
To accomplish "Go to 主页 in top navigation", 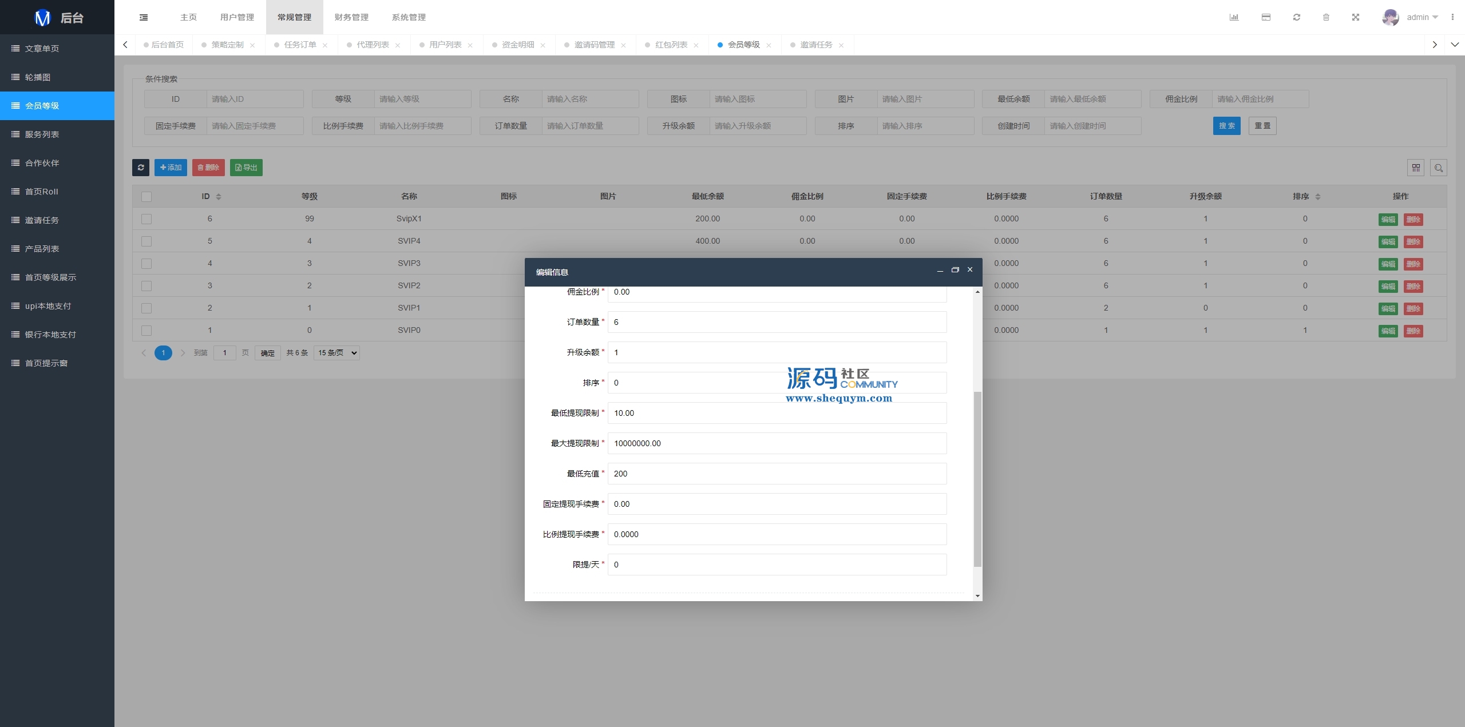I will pos(188,17).
